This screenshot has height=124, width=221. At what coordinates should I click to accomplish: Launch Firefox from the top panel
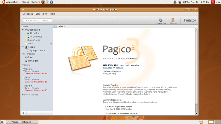[x=43, y=2]
